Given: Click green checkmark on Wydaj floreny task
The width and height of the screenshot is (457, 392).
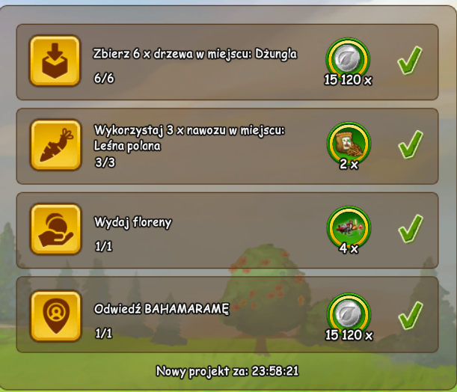Looking at the screenshot, I should pyautogui.click(x=411, y=228).
